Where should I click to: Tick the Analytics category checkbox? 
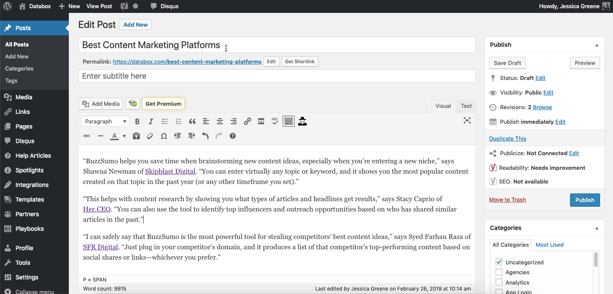coord(499,282)
